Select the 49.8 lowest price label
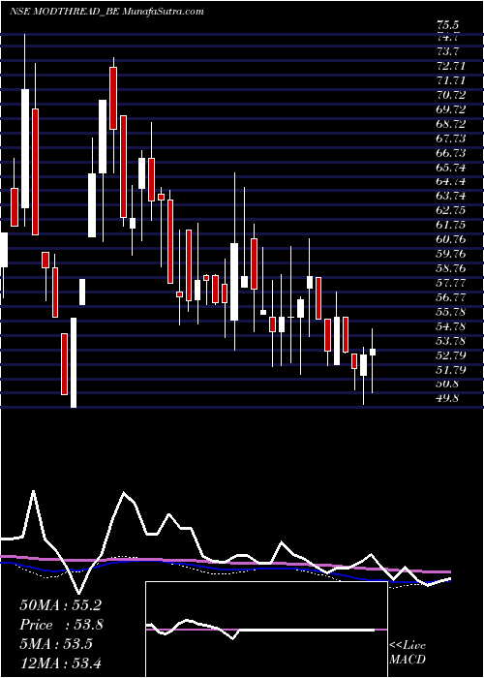 coord(448,398)
